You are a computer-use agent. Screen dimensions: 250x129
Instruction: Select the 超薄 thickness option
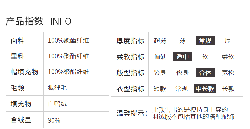(x=160, y=41)
